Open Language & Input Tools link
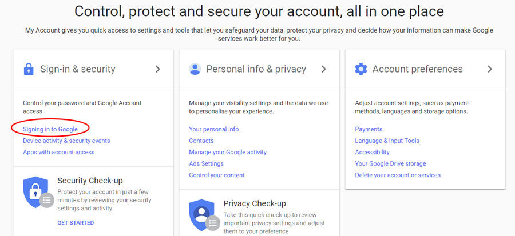Viewport: 515px width, 236px height. (x=387, y=141)
